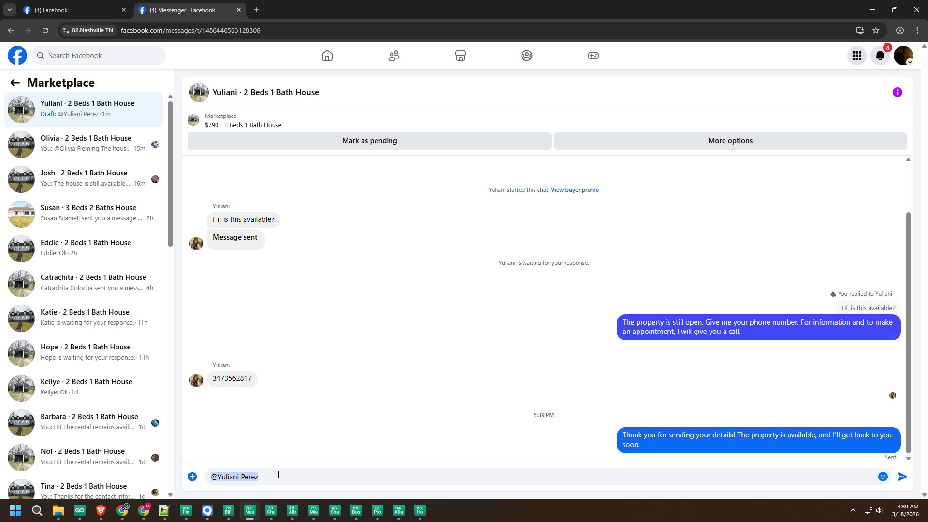Close the (4) Facebook tab
Screen dimensions: 928x522
(124, 10)
